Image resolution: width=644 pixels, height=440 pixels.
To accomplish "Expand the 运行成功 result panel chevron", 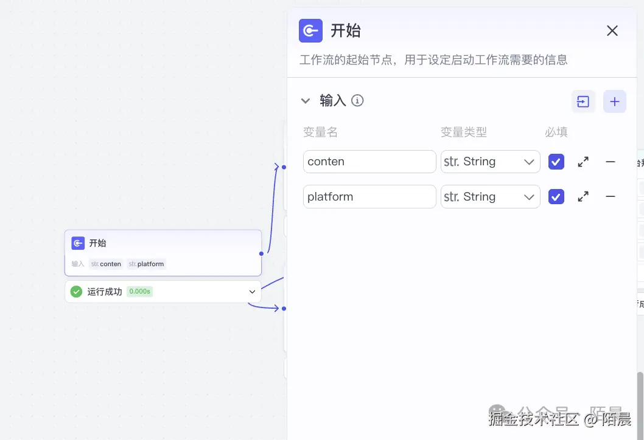I will (252, 291).
